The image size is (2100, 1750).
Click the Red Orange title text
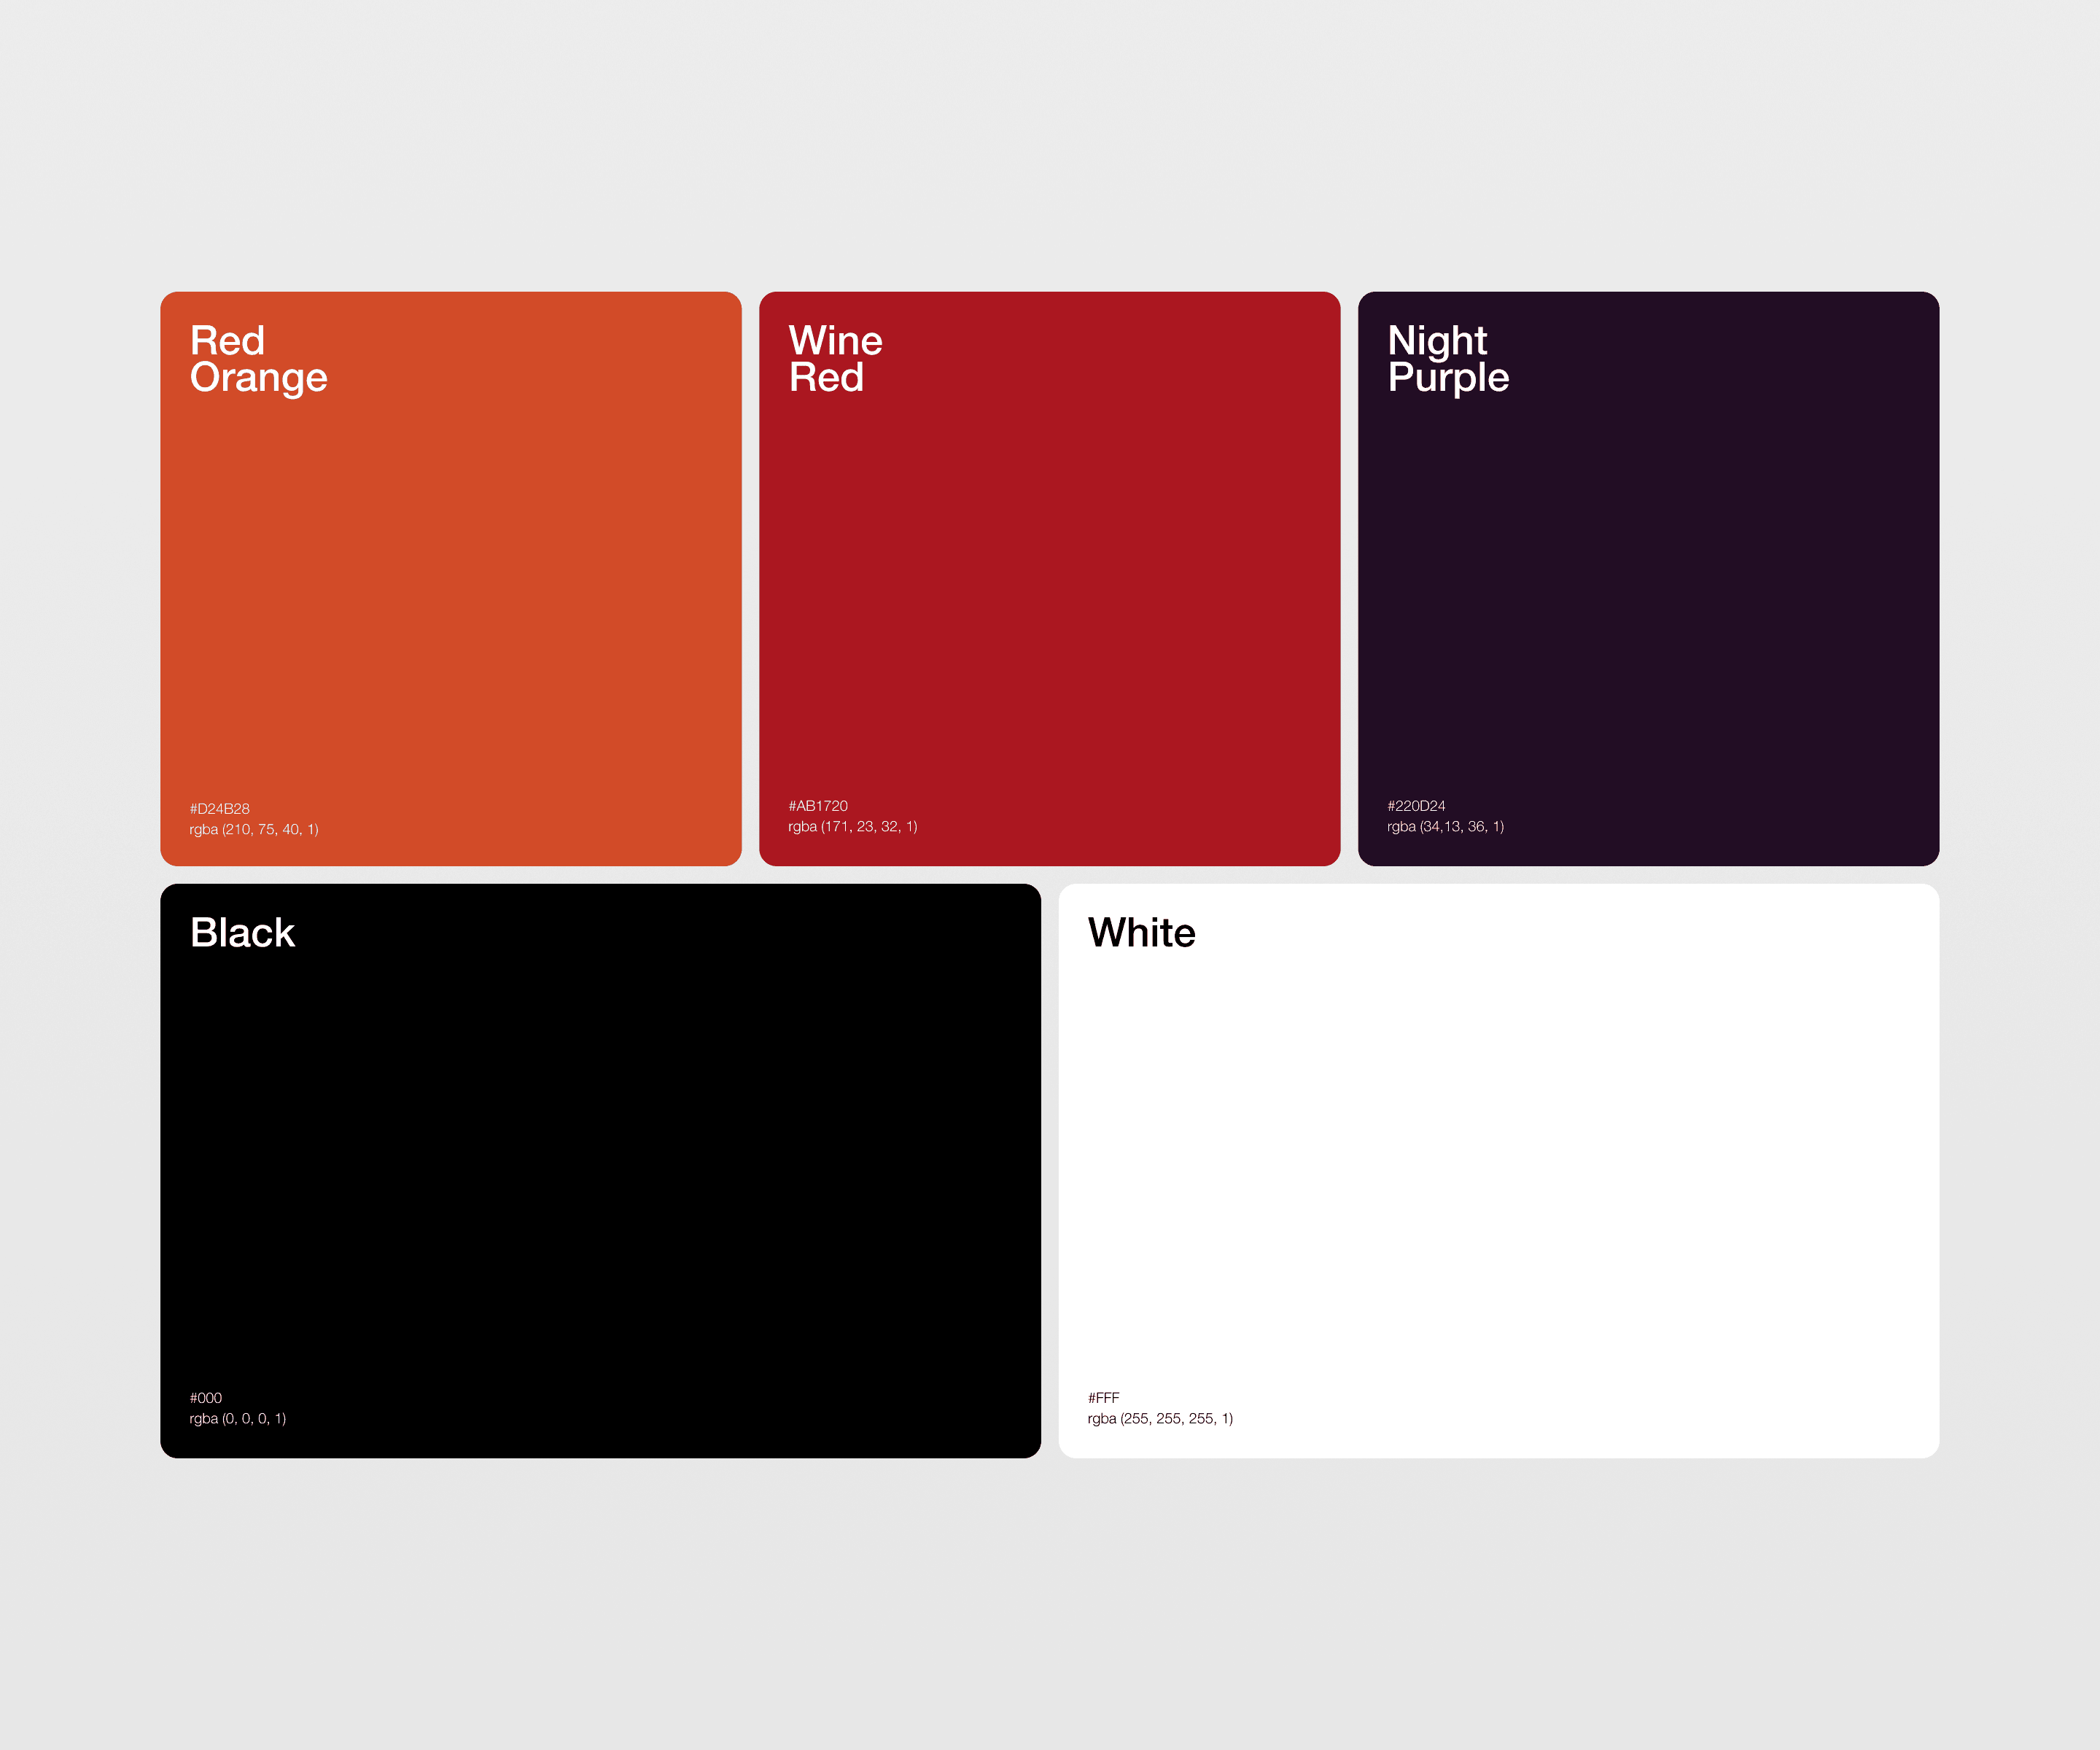click(258, 359)
